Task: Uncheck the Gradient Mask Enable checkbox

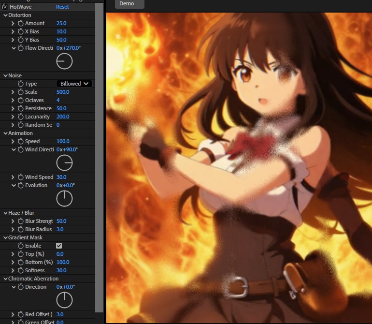Action: coord(59,246)
